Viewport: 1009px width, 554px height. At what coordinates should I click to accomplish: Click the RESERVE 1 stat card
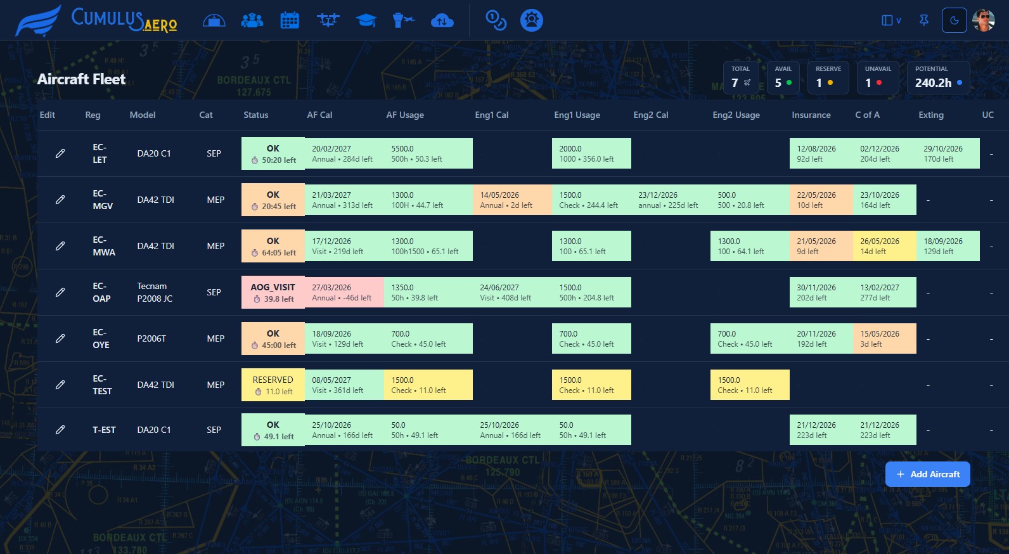point(828,77)
